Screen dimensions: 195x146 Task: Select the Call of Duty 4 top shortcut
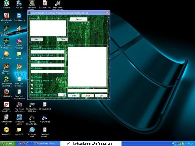(x=6, y=31)
